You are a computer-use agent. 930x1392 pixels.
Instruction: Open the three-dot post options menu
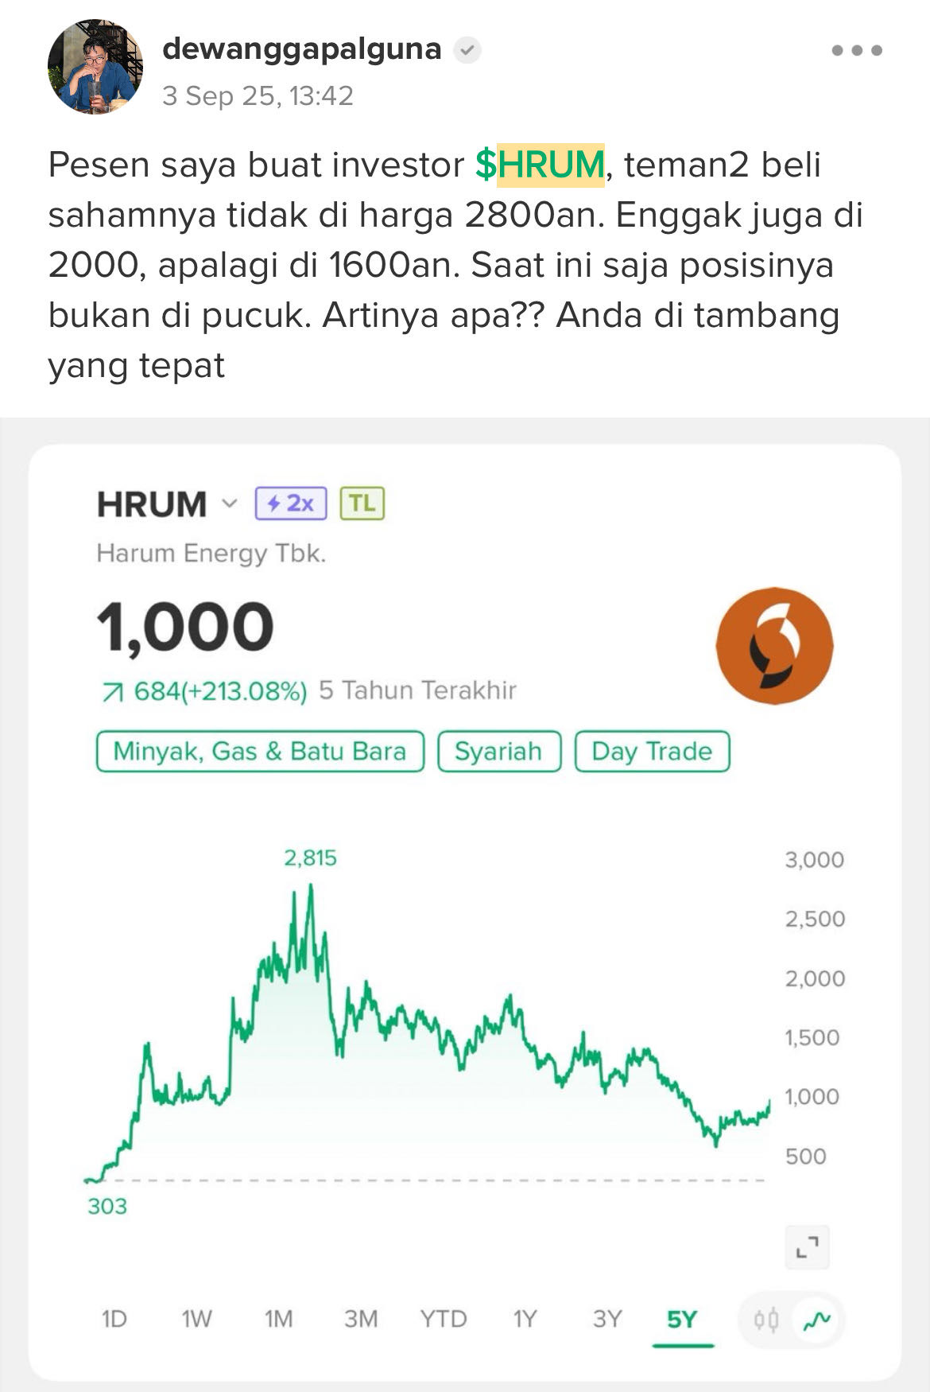coord(857,50)
